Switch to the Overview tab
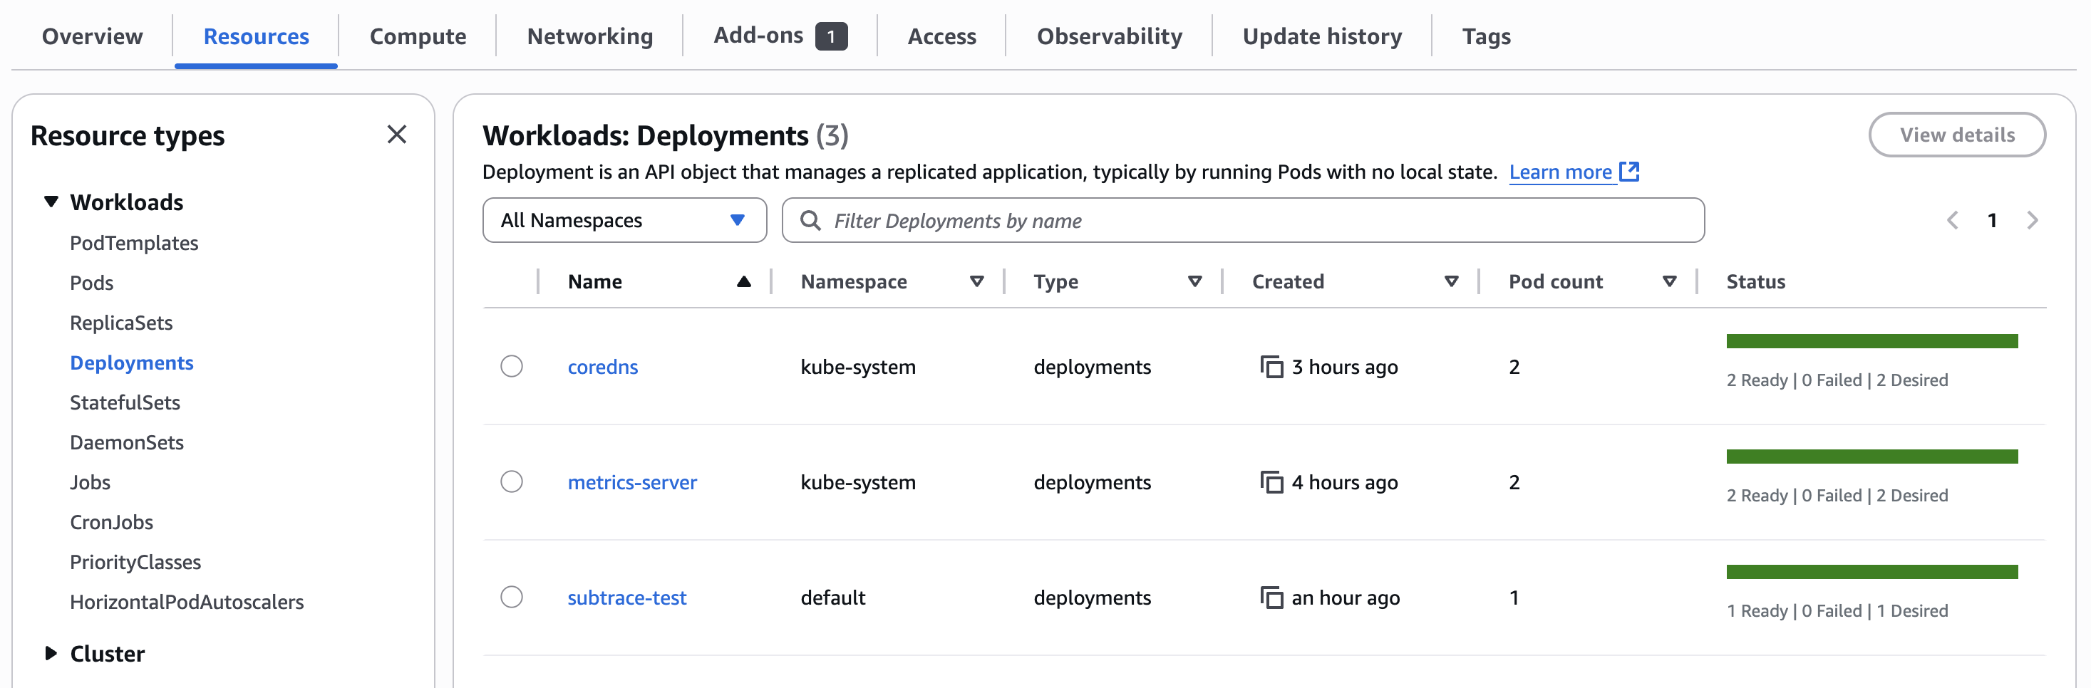This screenshot has width=2091, height=688. pos(92,36)
